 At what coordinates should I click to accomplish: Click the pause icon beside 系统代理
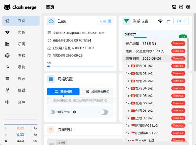pyautogui.click(x=53, y=112)
